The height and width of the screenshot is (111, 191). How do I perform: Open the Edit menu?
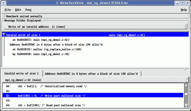point(18,10)
